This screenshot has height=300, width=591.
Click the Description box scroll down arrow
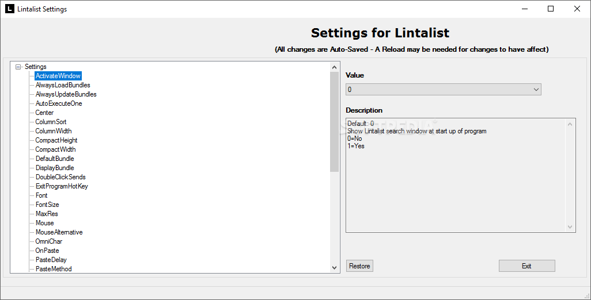[570, 226]
